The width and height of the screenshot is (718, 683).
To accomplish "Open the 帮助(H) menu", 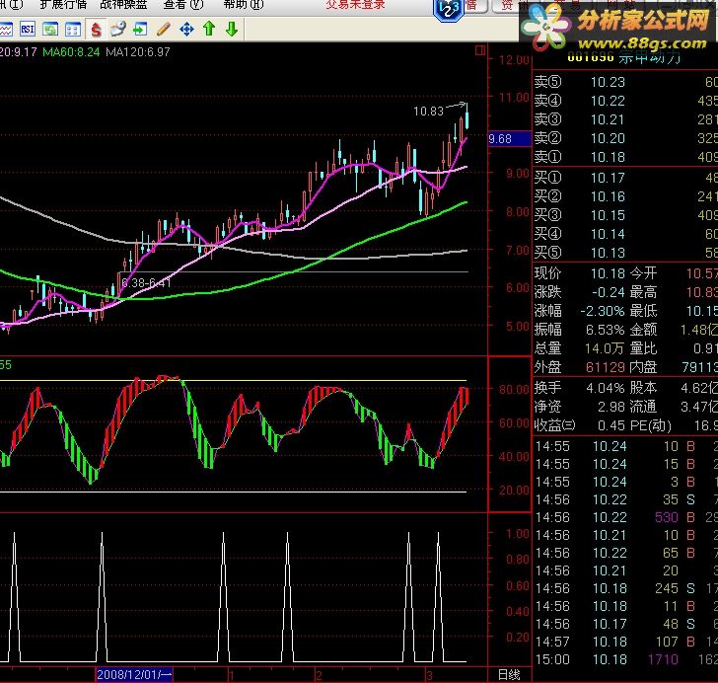I will [244, 5].
